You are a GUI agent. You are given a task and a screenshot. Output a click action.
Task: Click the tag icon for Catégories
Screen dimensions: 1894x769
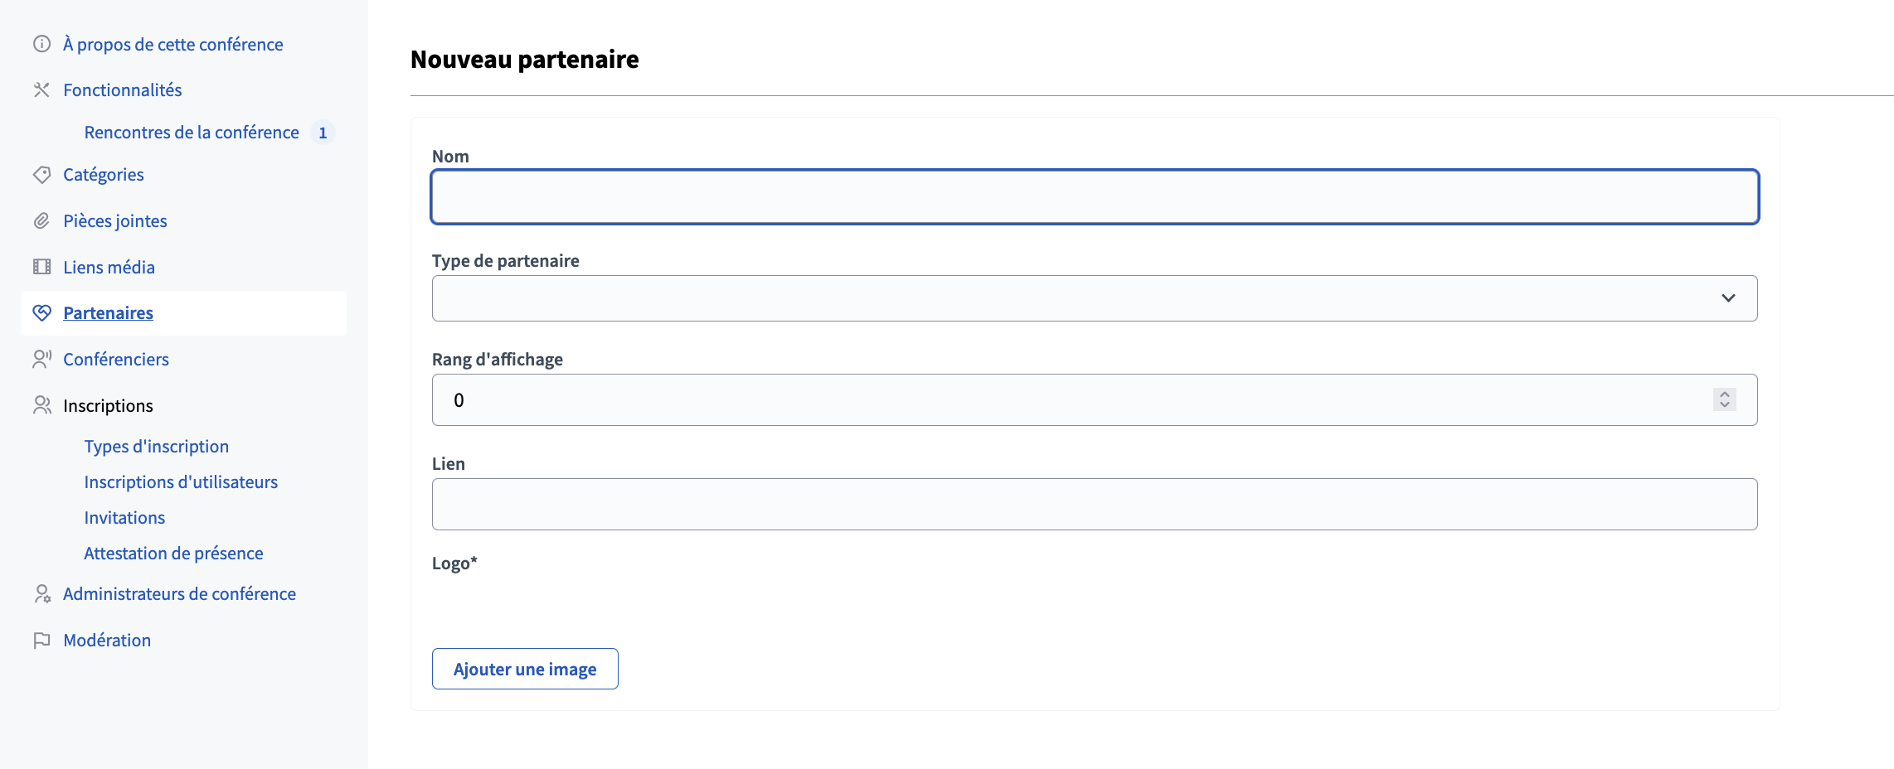tap(41, 175)
